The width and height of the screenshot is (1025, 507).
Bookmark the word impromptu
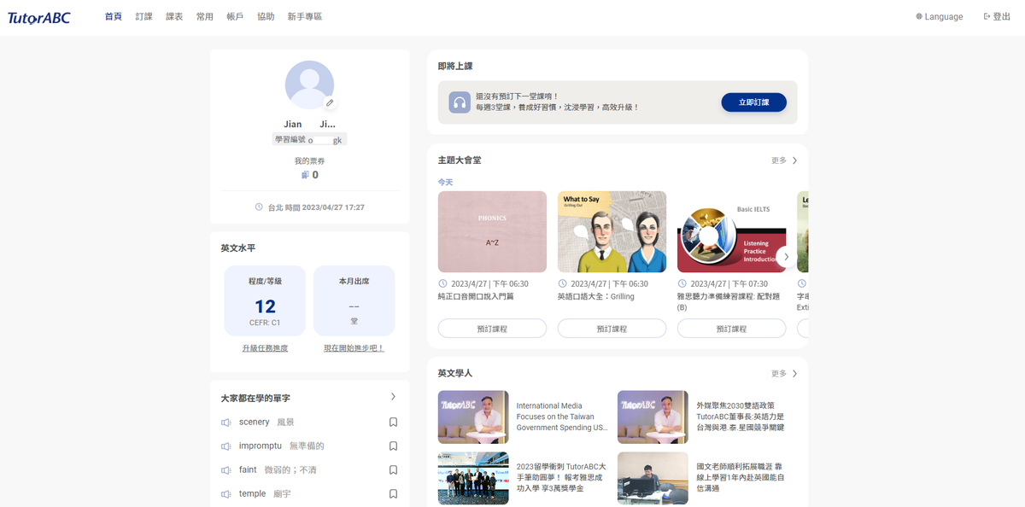point(393,446)
